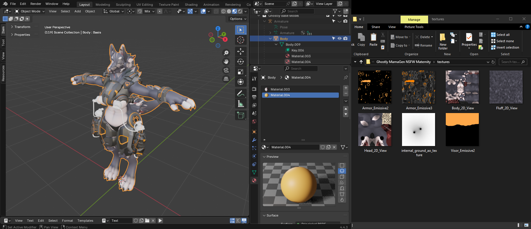Open the Physics properties tab
Screen dimensions: 531x229
pos(254,156)
